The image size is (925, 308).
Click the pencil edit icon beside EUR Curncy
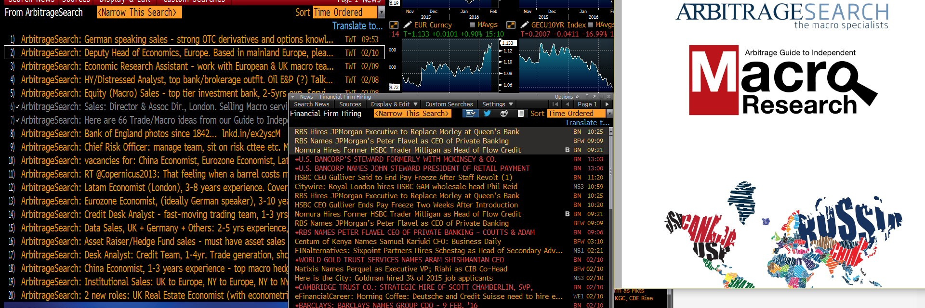pos(408,25)
